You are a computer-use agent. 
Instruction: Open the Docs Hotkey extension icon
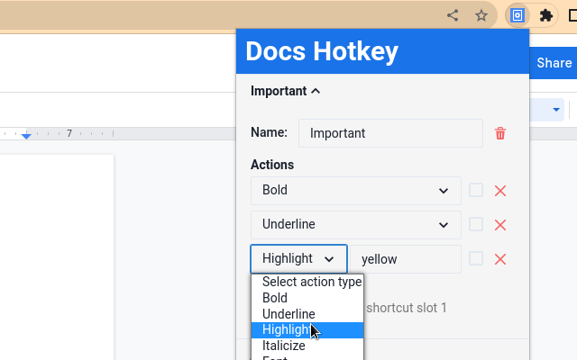(x=517, y=15)
